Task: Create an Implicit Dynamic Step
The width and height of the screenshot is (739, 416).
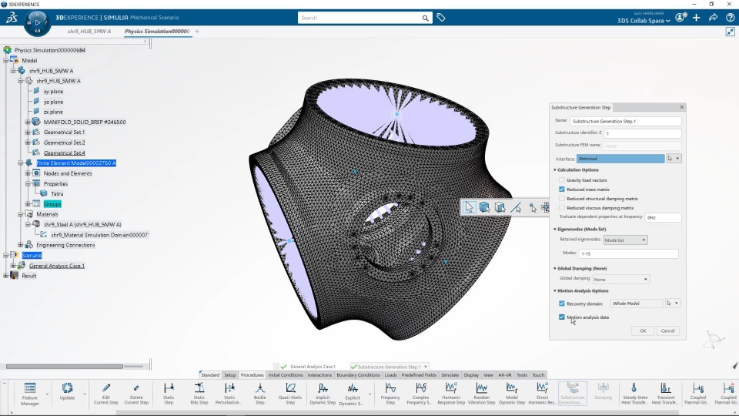Action: [323, 394]
